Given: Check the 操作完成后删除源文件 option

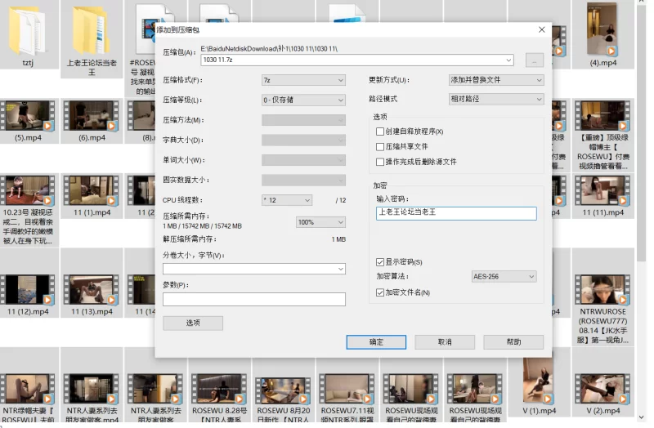Looking at the screenshot, I should coord(379,162).
